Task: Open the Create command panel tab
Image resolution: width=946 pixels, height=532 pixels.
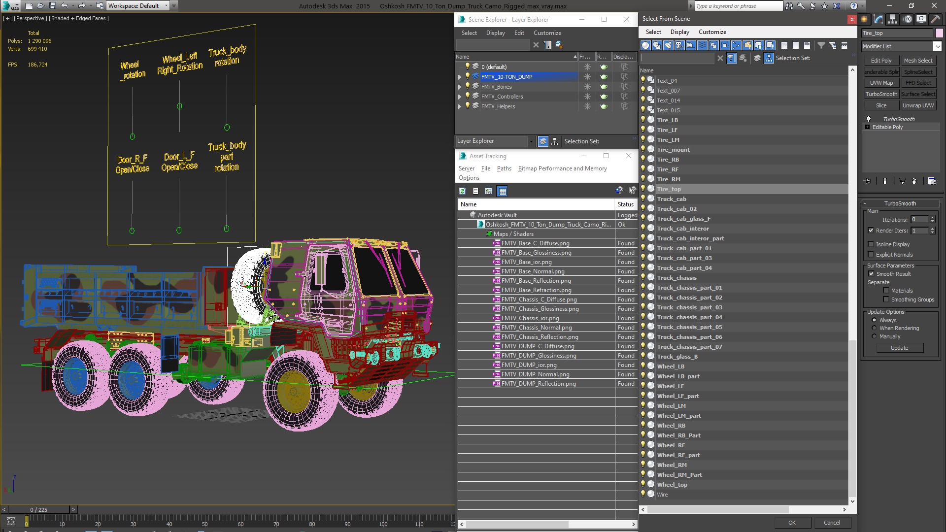Action: [864, 19]
